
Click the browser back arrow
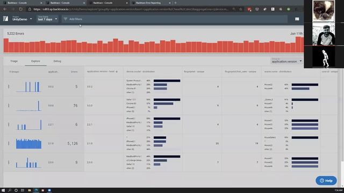5,9
